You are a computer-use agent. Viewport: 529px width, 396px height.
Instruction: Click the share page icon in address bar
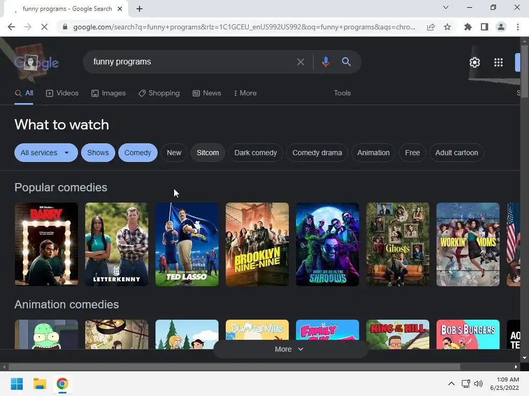point(431,27)
